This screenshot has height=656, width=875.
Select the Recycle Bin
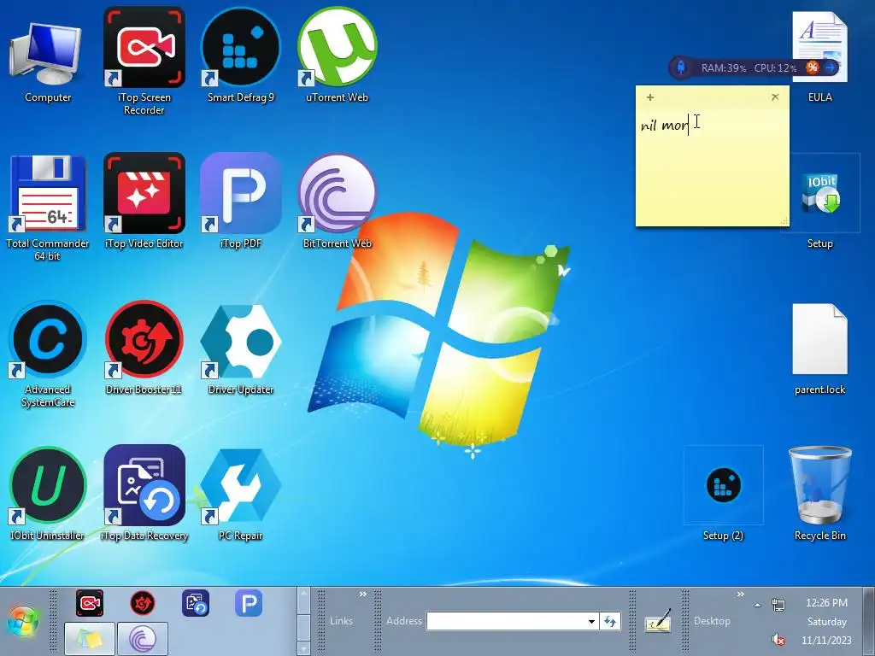[x=819, y=494]
